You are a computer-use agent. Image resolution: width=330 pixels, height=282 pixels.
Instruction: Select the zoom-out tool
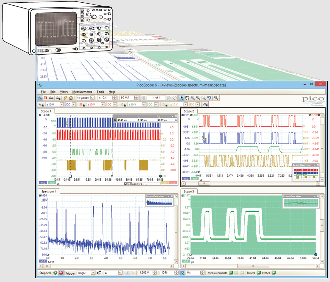tap(203, 98)
